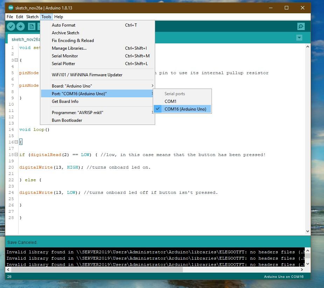Open the Edit menu
Viewport: 324px width, 288px height.
20,17
